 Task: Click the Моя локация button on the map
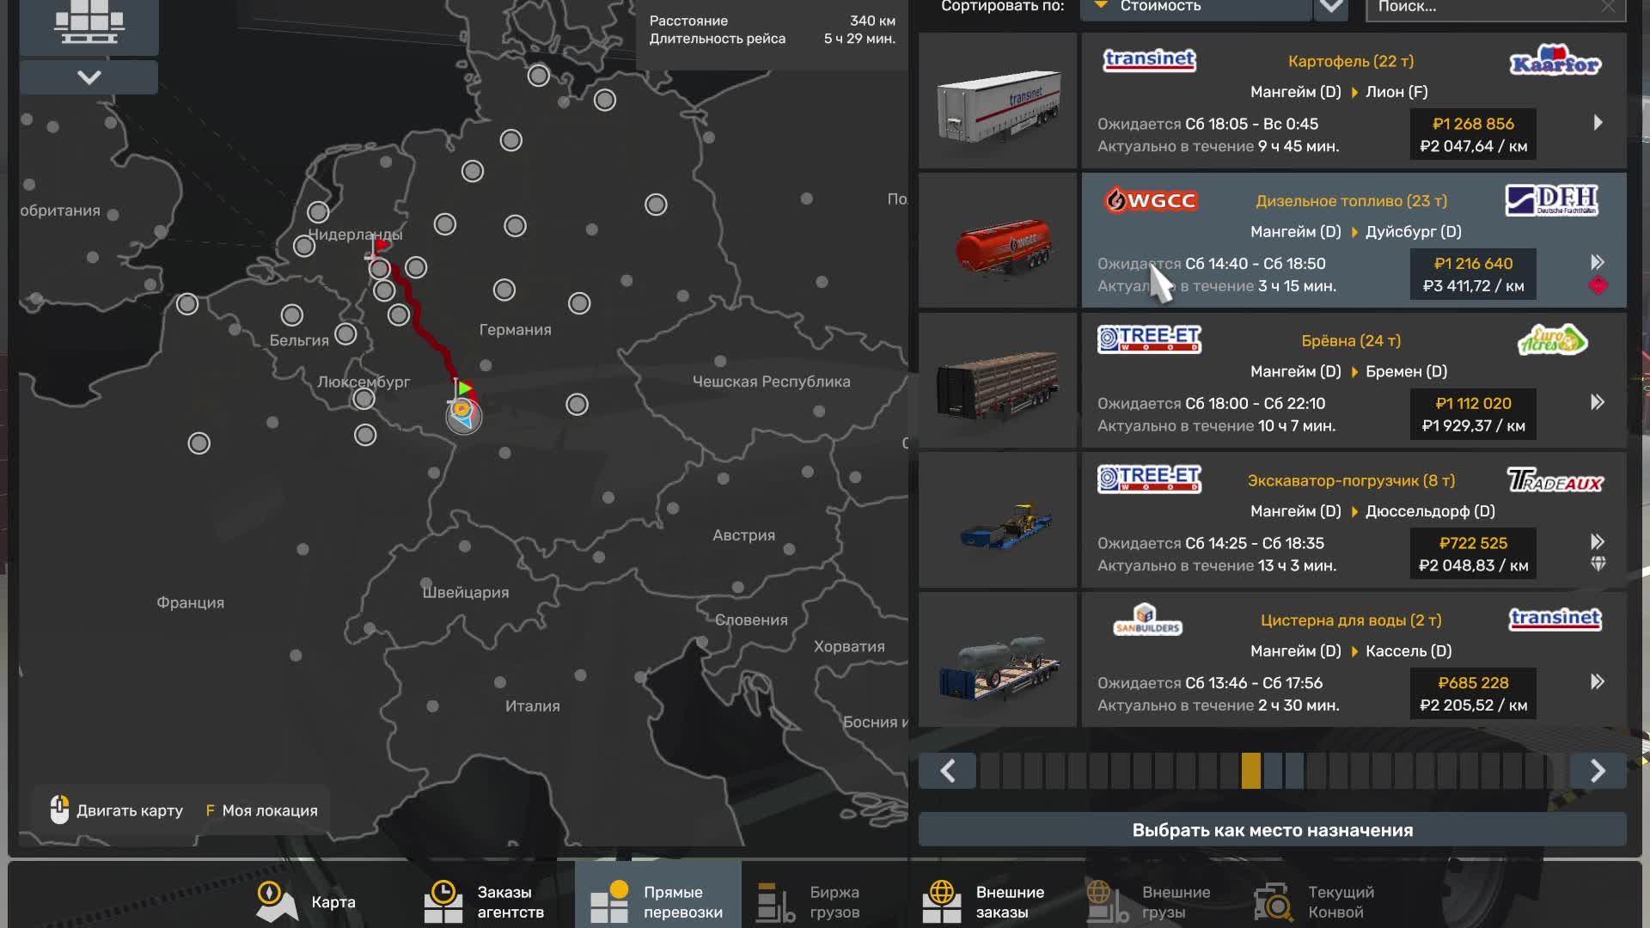(260, 810)
